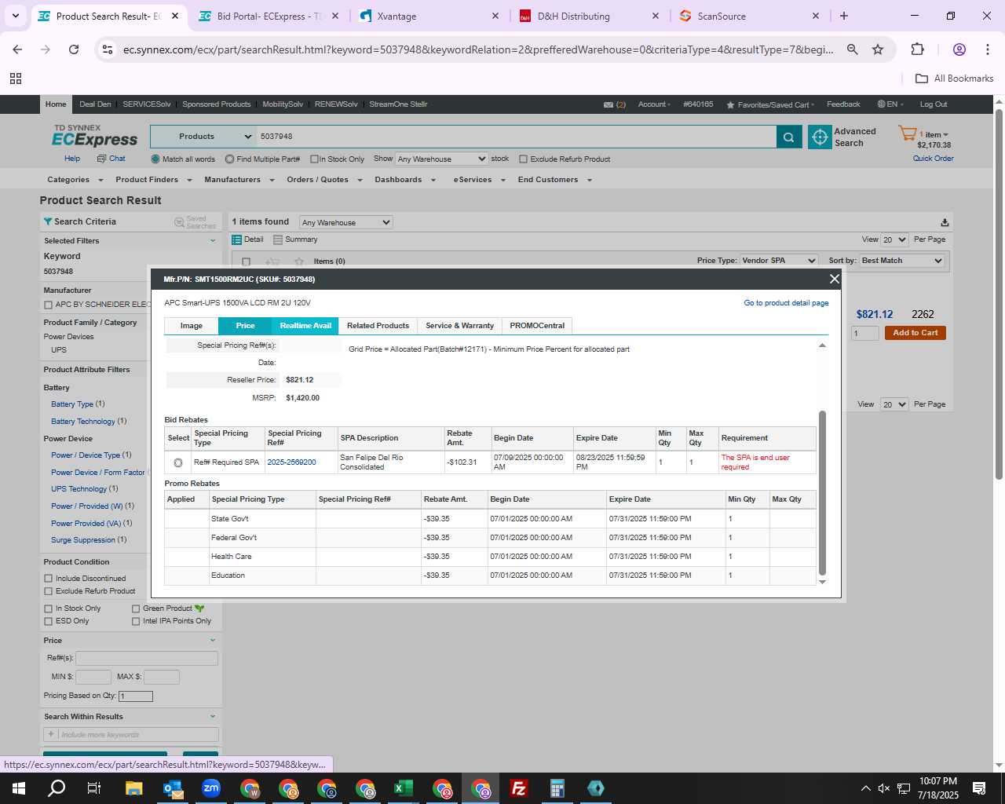Open Chrome apps grid icon
Viewport: 1005px width, 804px height.
[x=16, y=79]
